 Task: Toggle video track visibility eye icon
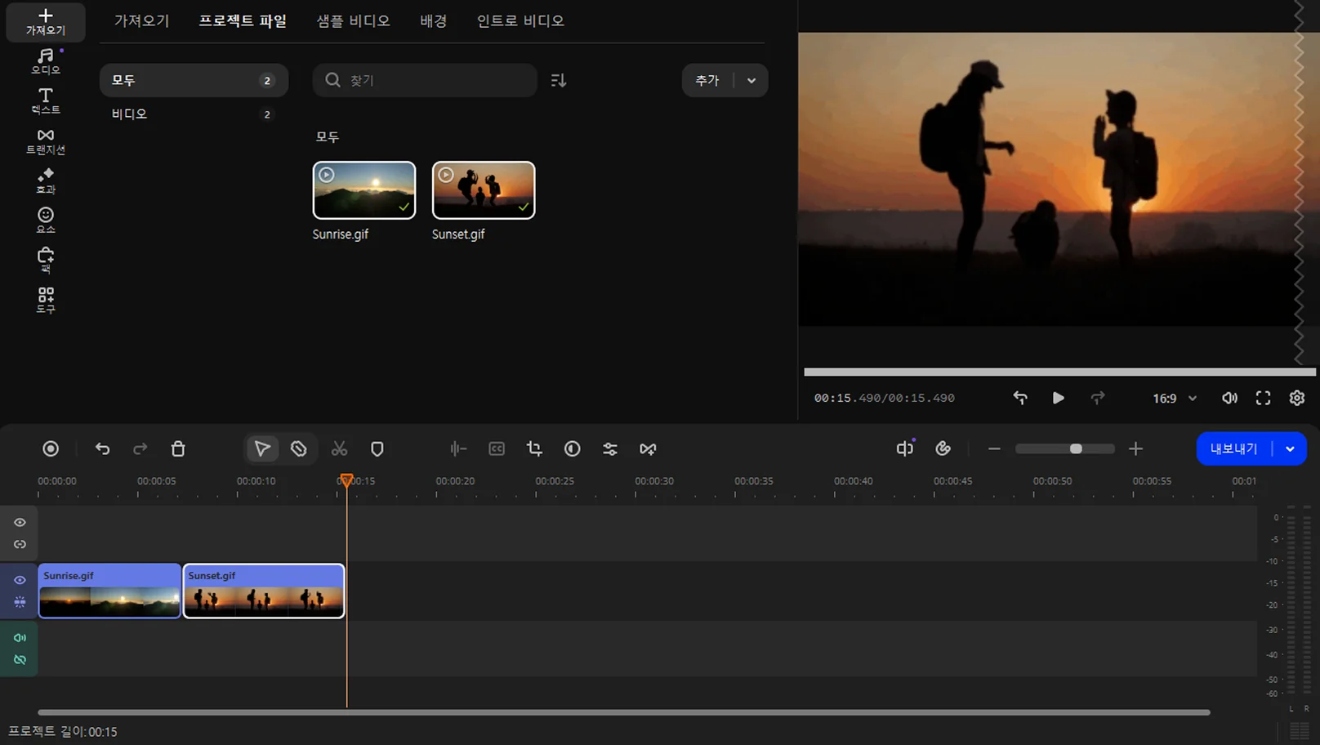tap(20, 580)
